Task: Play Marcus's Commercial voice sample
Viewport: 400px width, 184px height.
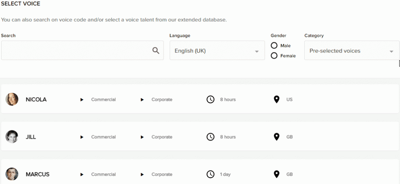Action: click(x=82, y=175)
